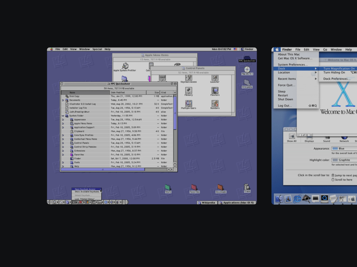357x267 pixels.
Task: Select System Preferences in Apple menu
Action: coord(296,64)
